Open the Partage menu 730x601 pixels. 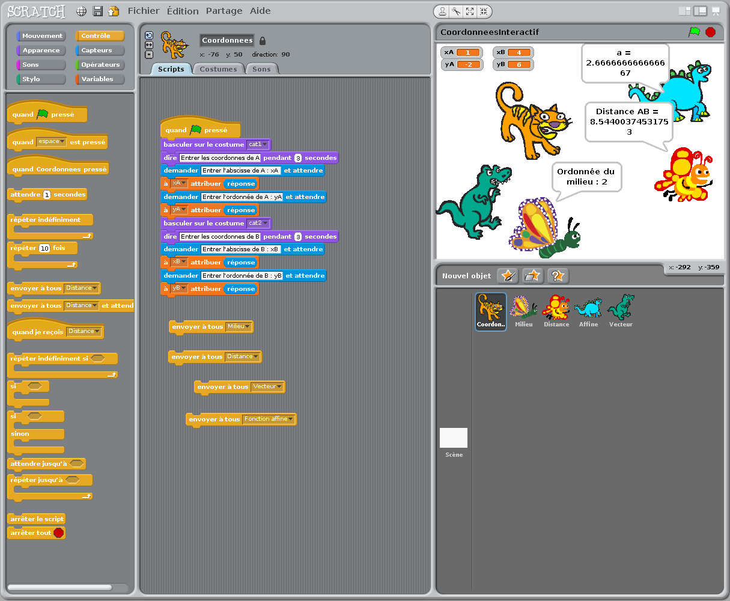coord(224,11)
